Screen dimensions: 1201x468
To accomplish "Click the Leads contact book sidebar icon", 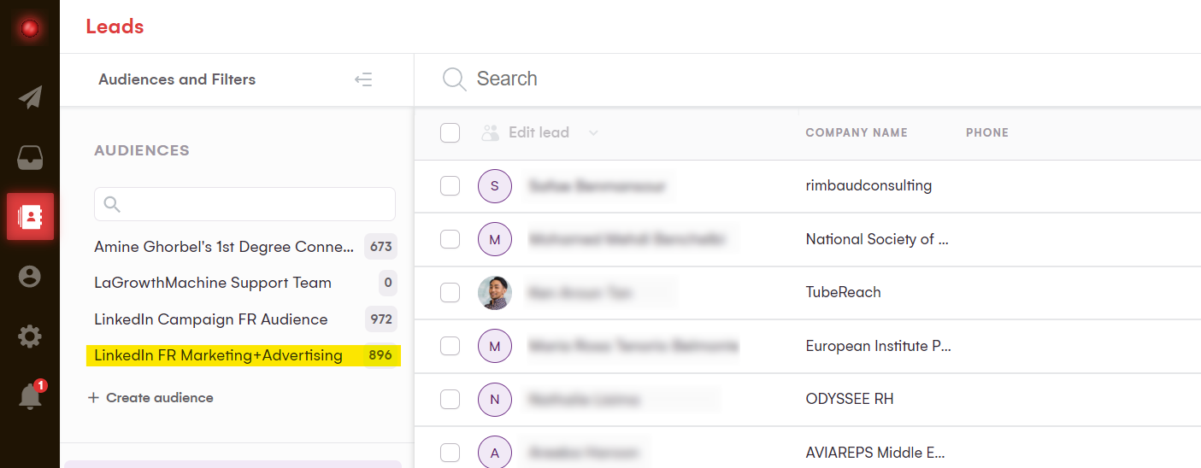I will pos(30,217).
